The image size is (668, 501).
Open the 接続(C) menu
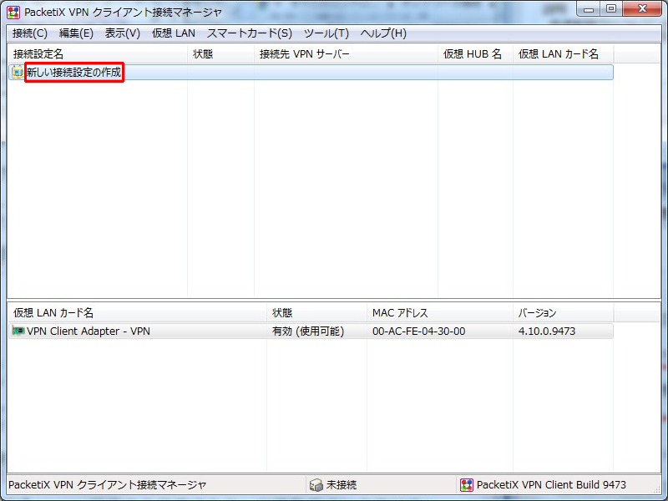click(x=30, y=33)
